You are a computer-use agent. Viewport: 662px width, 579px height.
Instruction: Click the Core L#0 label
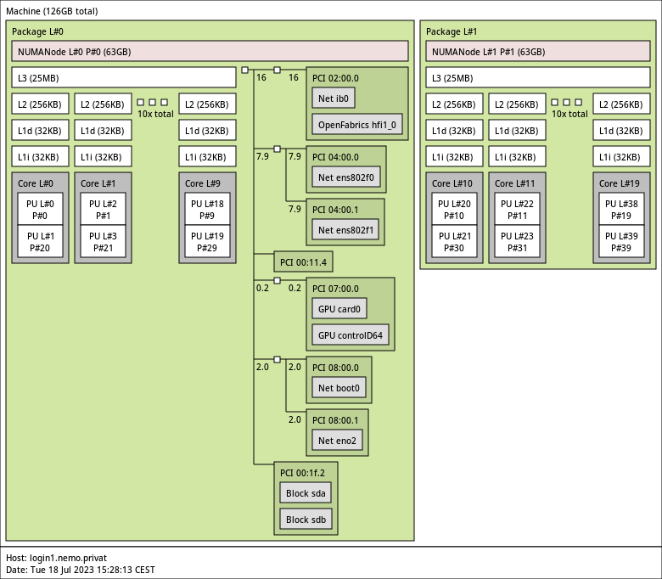click(36, 183)
